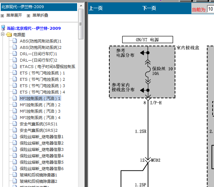Click the computer icon beside 当前:北京现代

coord(3,28)
